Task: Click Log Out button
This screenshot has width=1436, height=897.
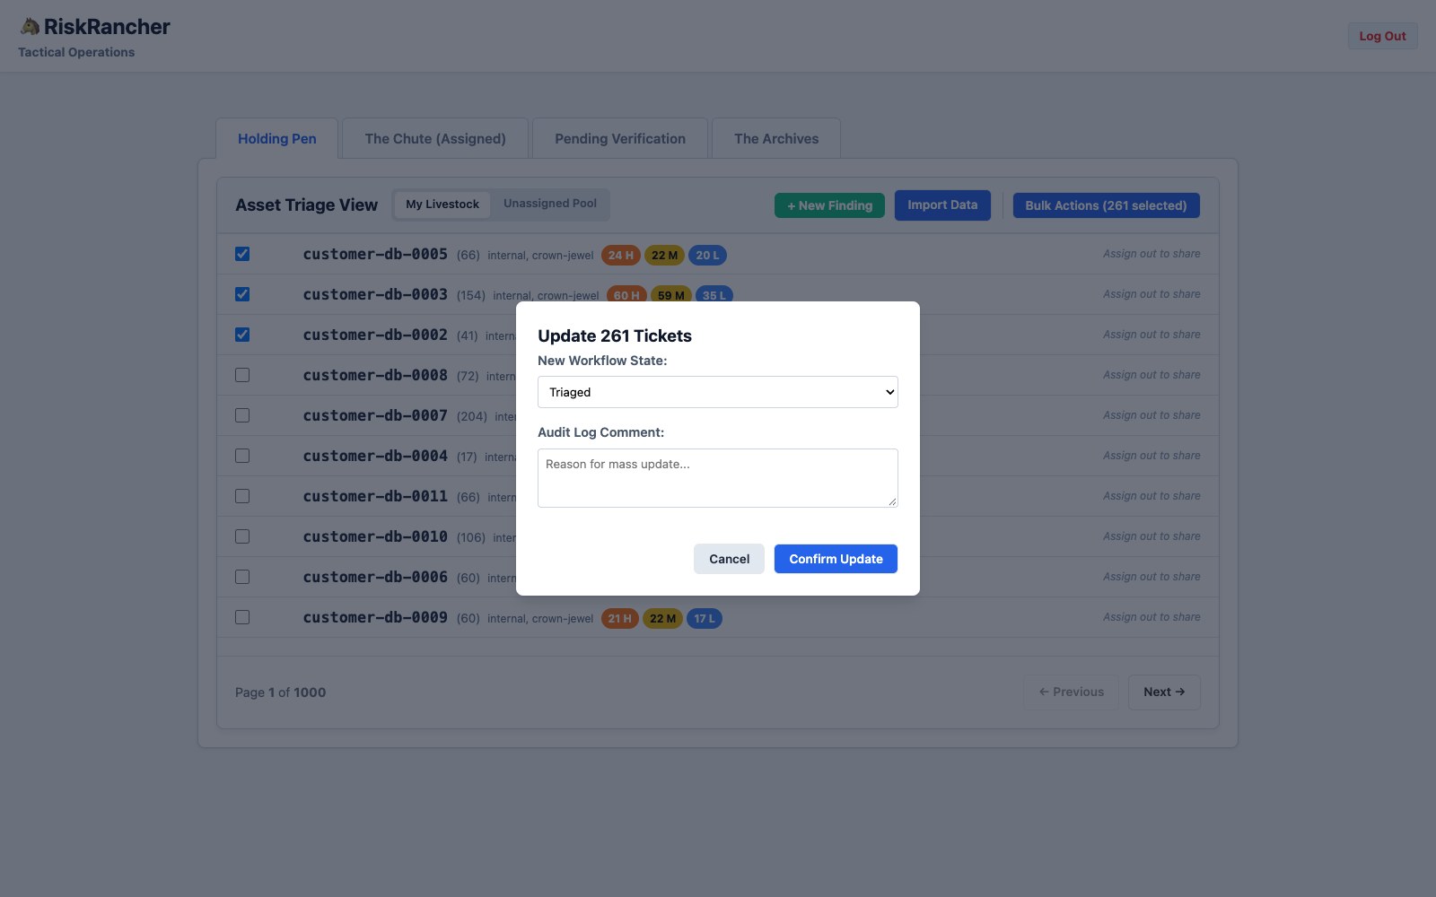Action: coord(1382,36)
